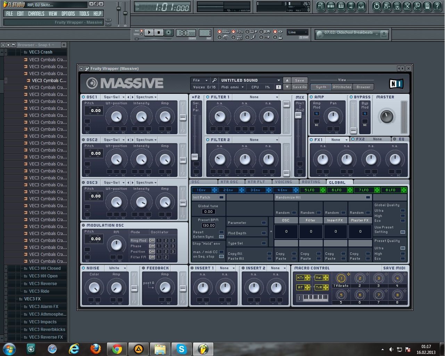Arm recording with the record button
Image resolution: width=445 pixels, height=356 pixels.
coord(168,32)
